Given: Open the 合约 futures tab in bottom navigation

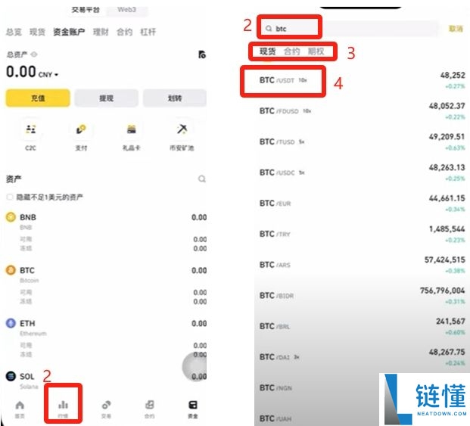Looking at the screenshot, I should [x=149, y=409].
